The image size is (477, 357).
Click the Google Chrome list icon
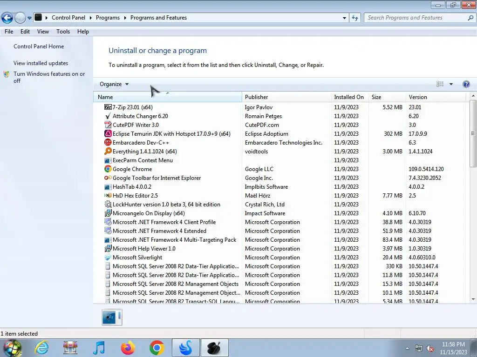tap(108, 169)
